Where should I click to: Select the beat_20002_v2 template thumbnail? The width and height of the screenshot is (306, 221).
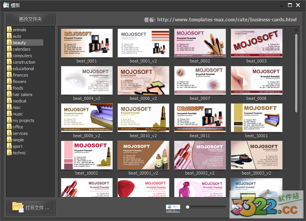tap(200, 155)
